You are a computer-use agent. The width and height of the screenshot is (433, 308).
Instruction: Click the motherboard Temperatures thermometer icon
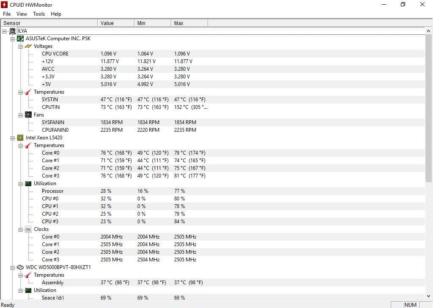pos(28,92)
